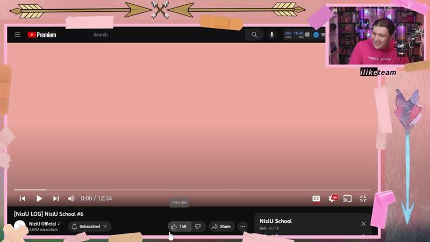Share the NiziU School video
The width and height of the screenshot is (430, 242).
pos(221,226)
